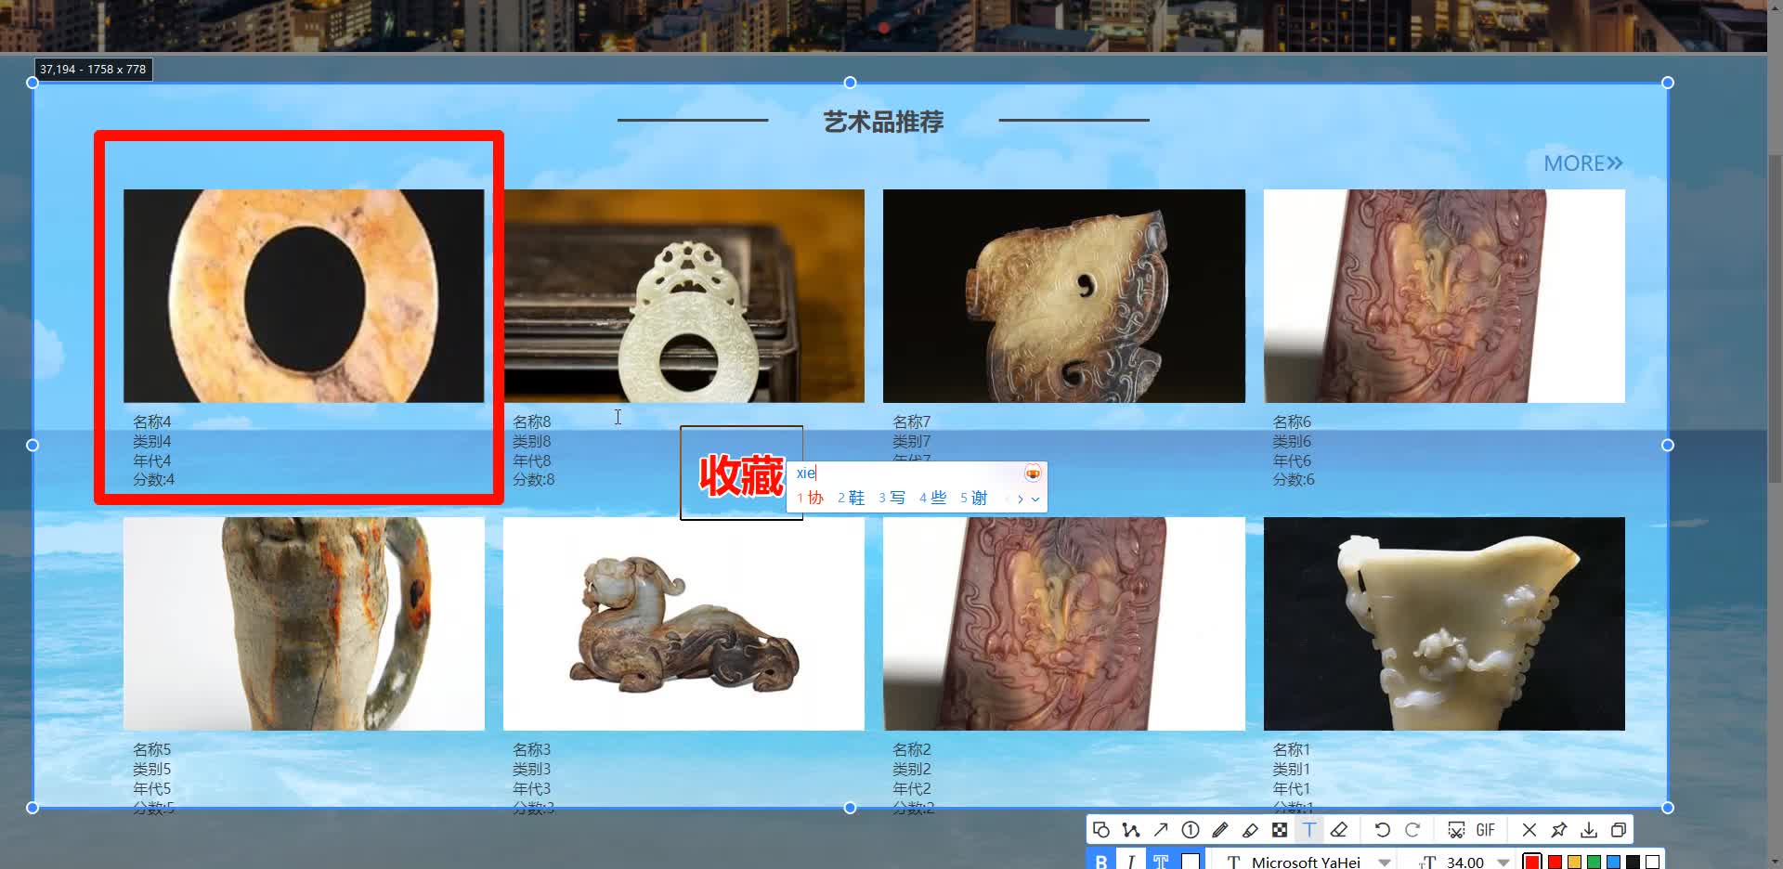Go to next IME candidate page
Screen dimensions: 1783x869
pyautogui.click(x=1021, y=499)
